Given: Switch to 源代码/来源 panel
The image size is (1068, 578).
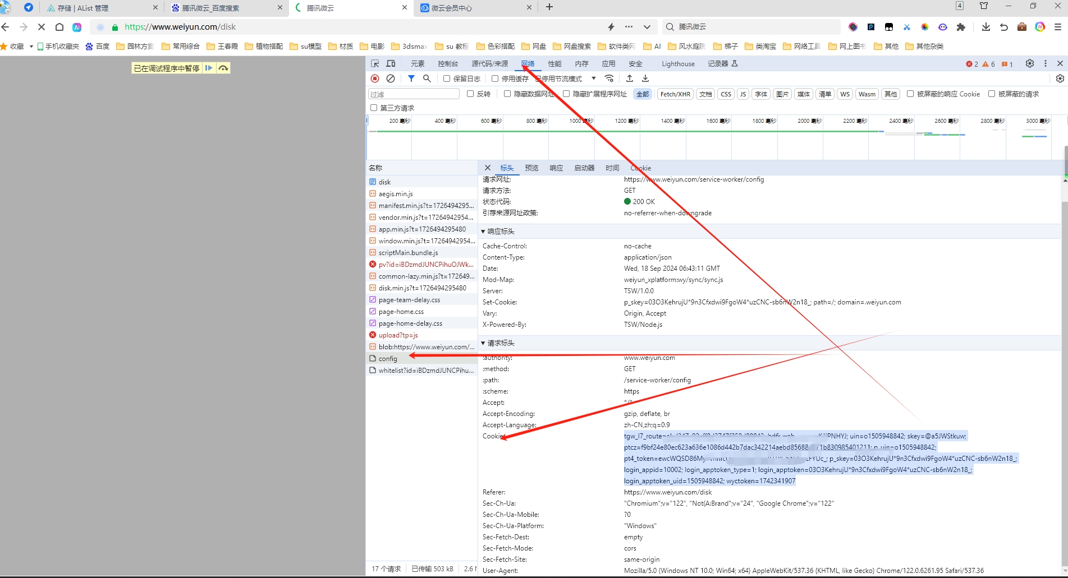Looking at the screenshot, I should (x=489, y=64).
